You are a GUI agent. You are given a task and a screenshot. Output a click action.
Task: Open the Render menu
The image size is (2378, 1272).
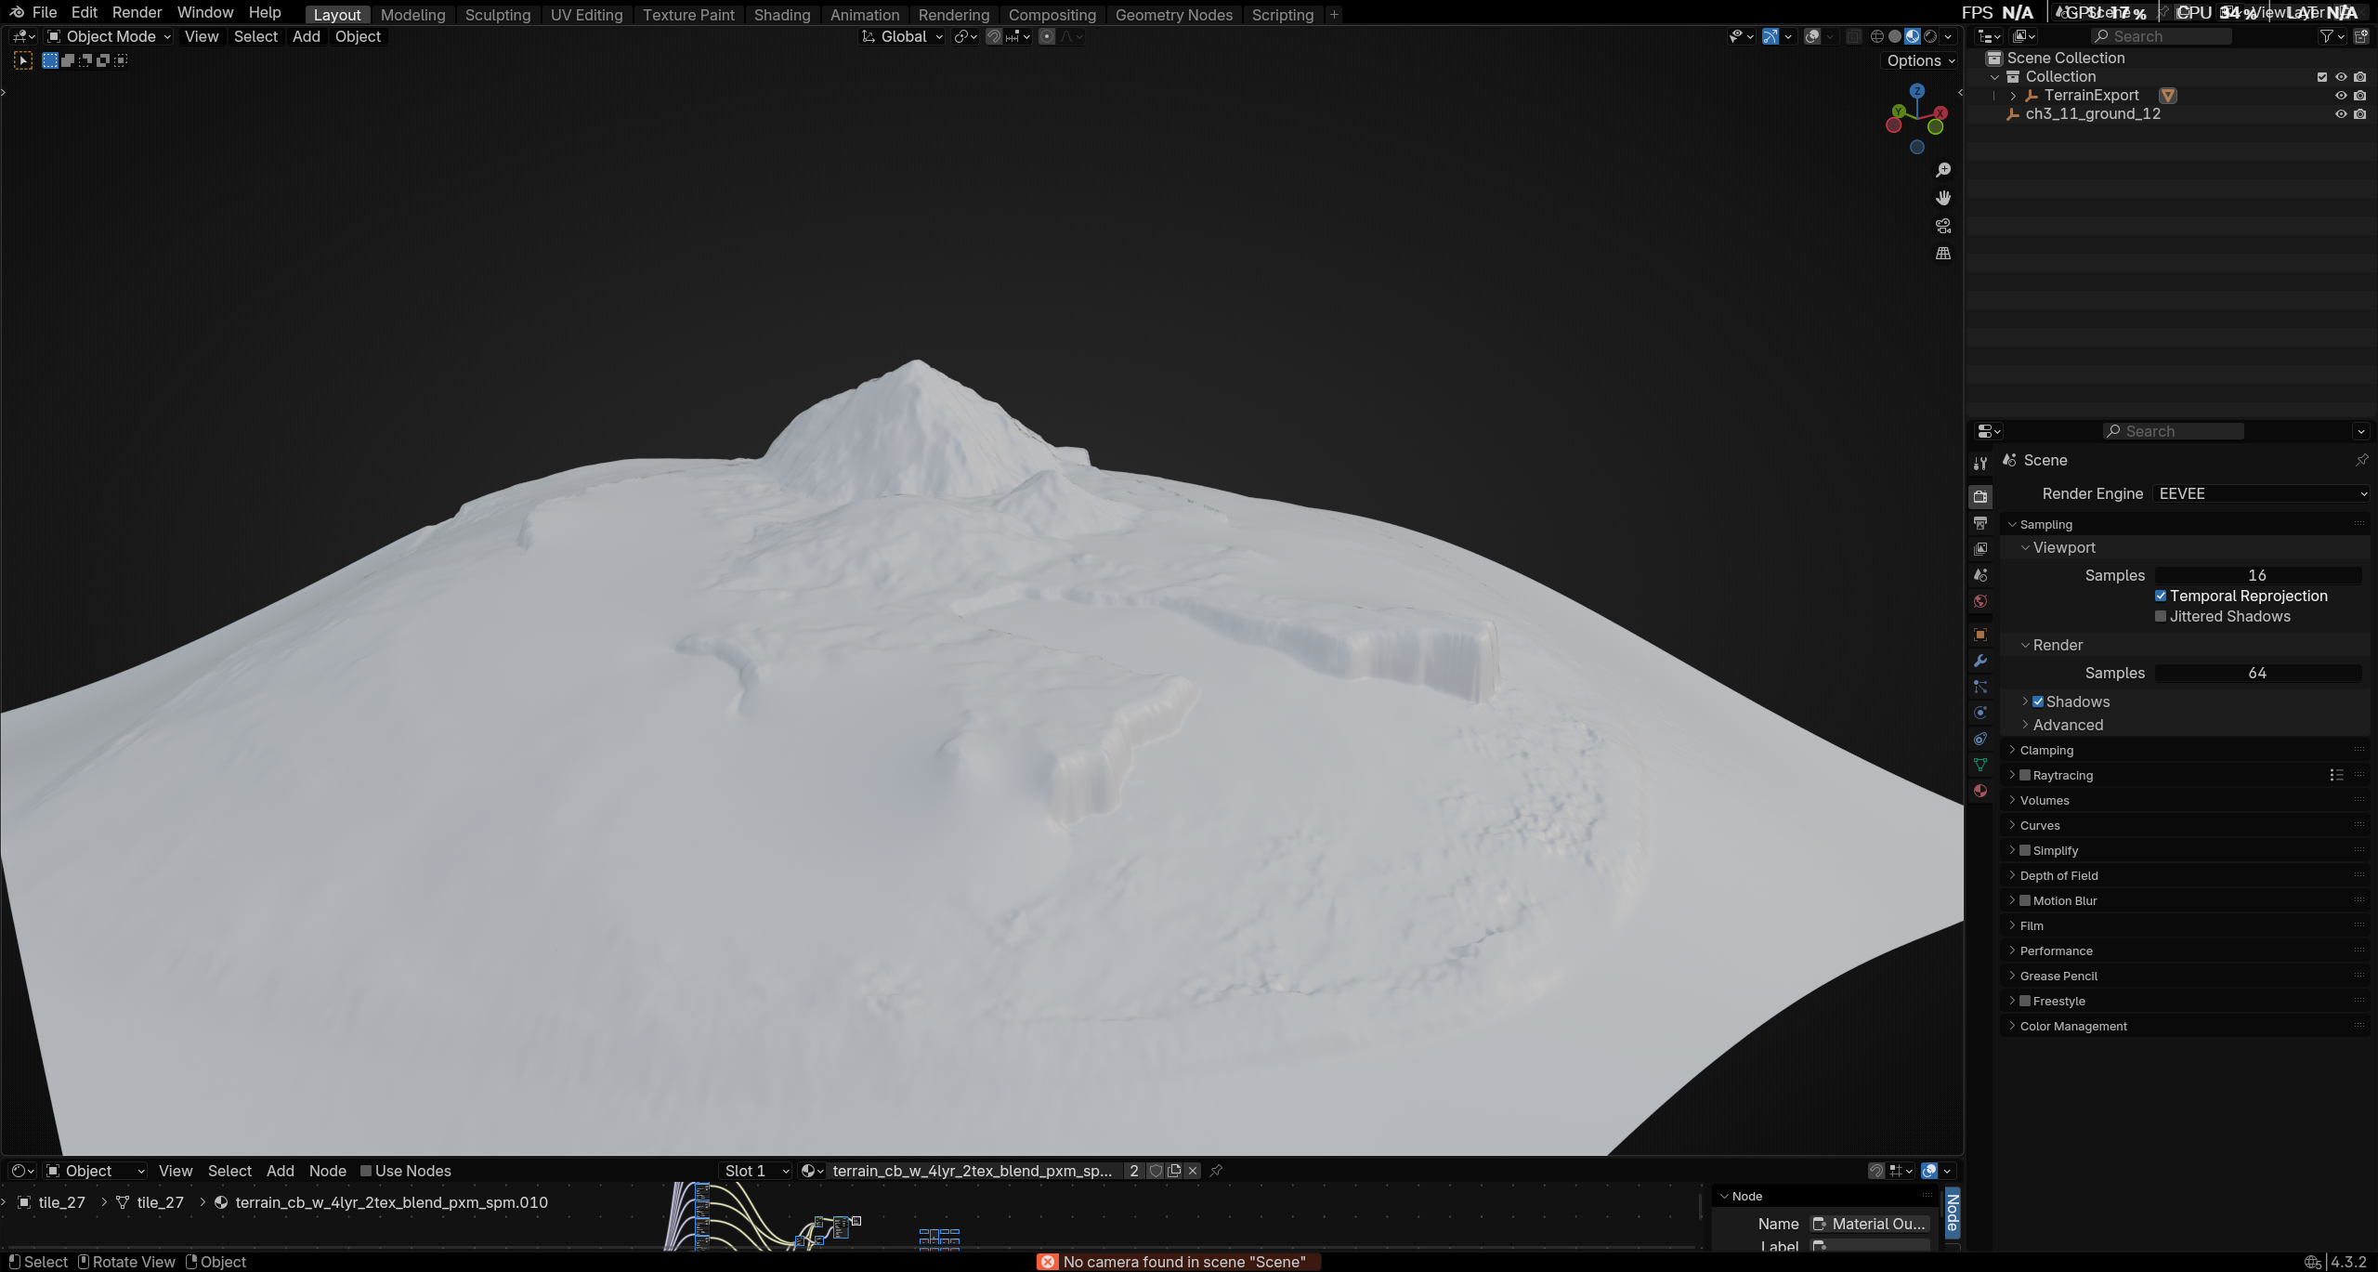137,13
